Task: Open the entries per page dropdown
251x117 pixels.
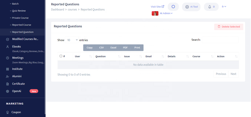Action: [x=72, y=40]
